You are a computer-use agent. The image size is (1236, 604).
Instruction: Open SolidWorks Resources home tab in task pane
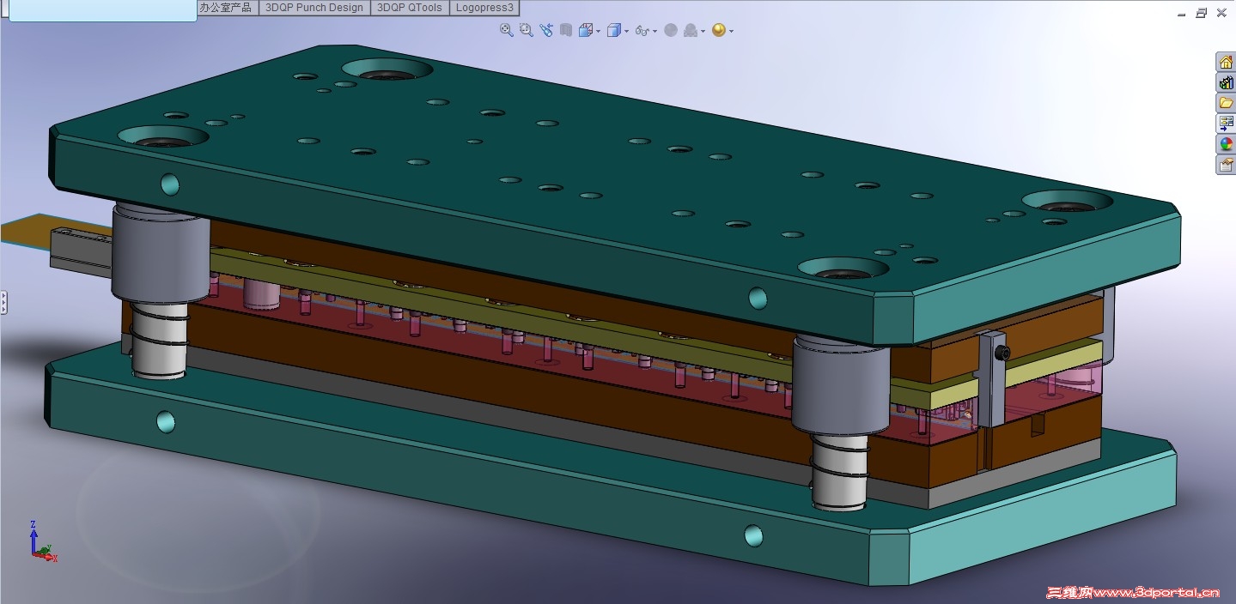(1226, 62)
